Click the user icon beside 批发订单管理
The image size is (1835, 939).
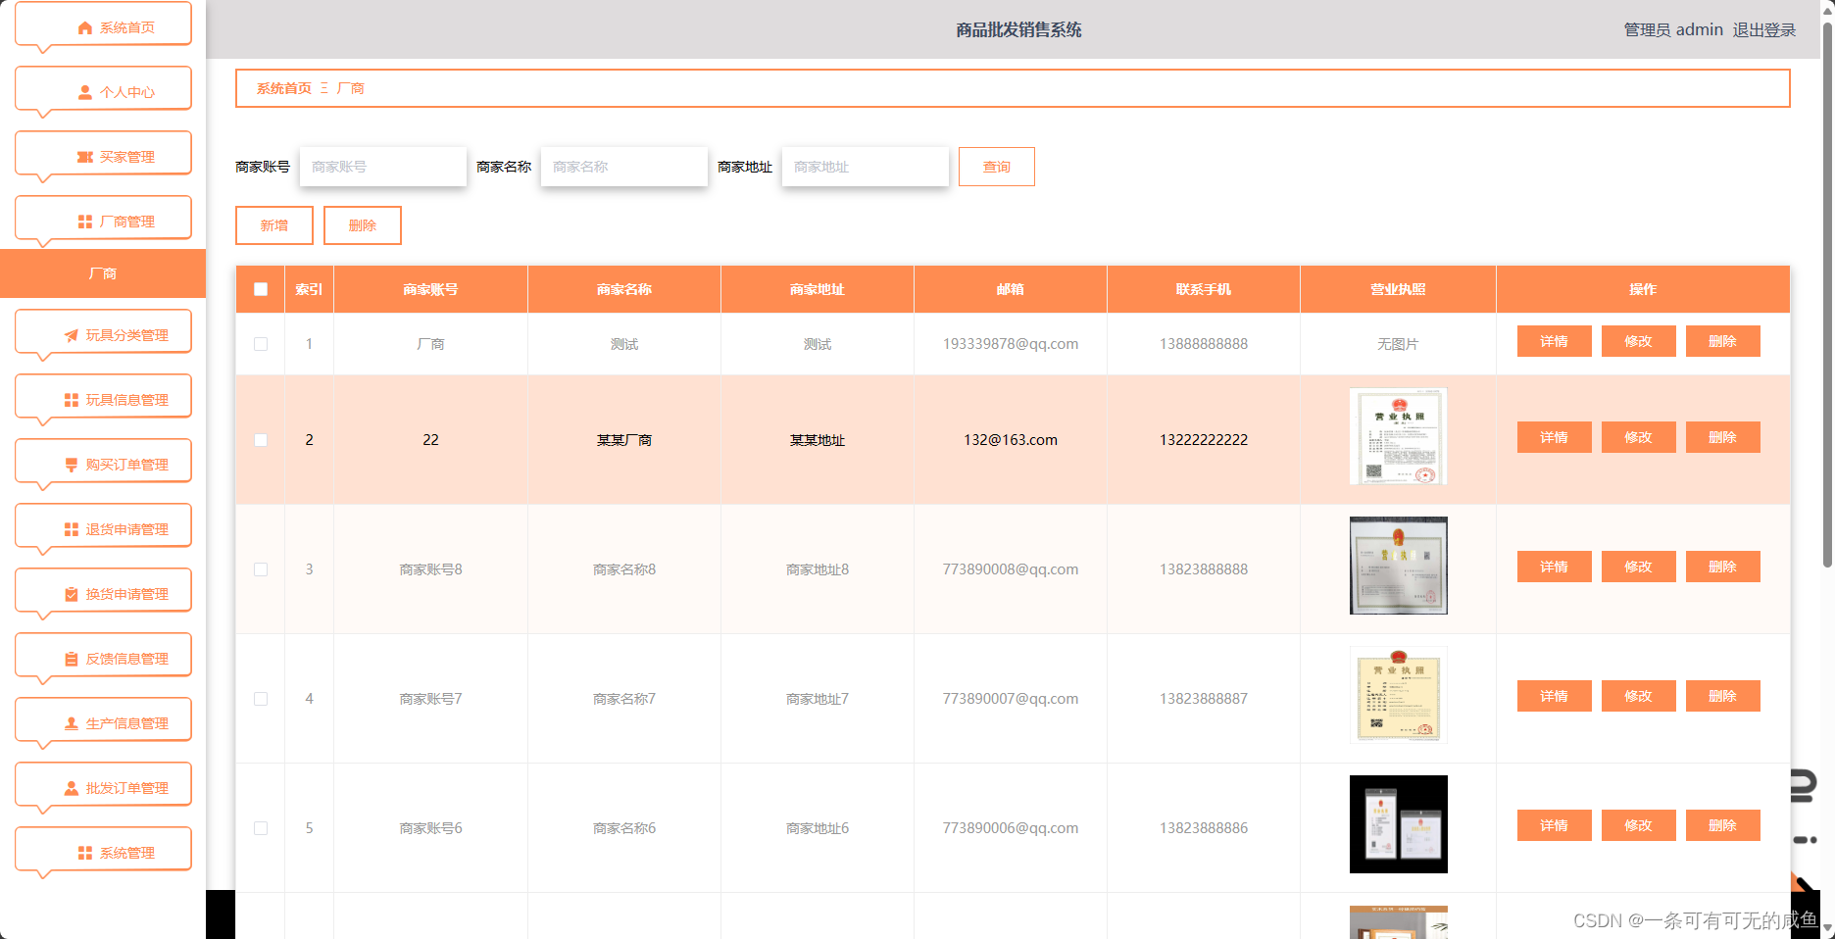click(72, 788)
